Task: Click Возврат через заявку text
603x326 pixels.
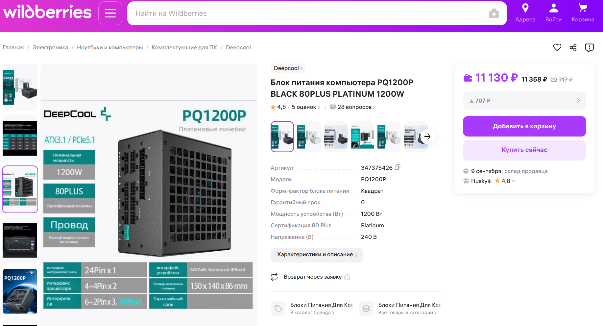Action: pyautogui.click(x=313, y=277)
